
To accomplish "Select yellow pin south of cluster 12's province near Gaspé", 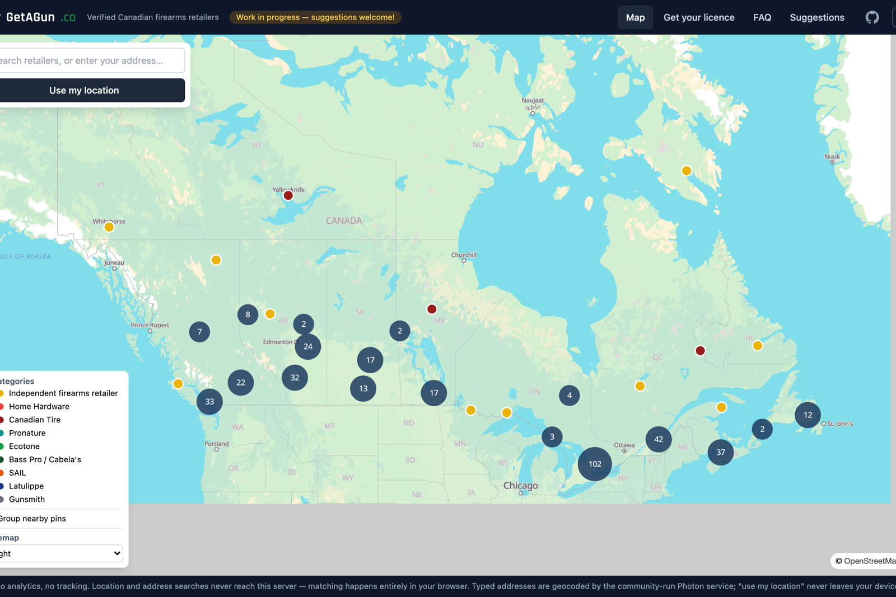I will 721,407.
